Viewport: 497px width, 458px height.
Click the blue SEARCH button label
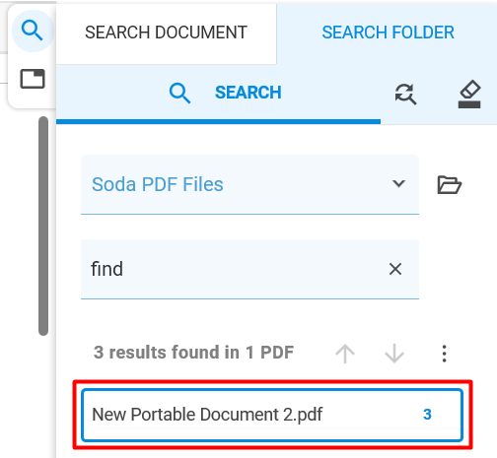point(248,93)
